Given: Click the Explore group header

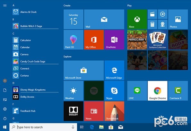Looking at the screenshot, I should 67,57.
